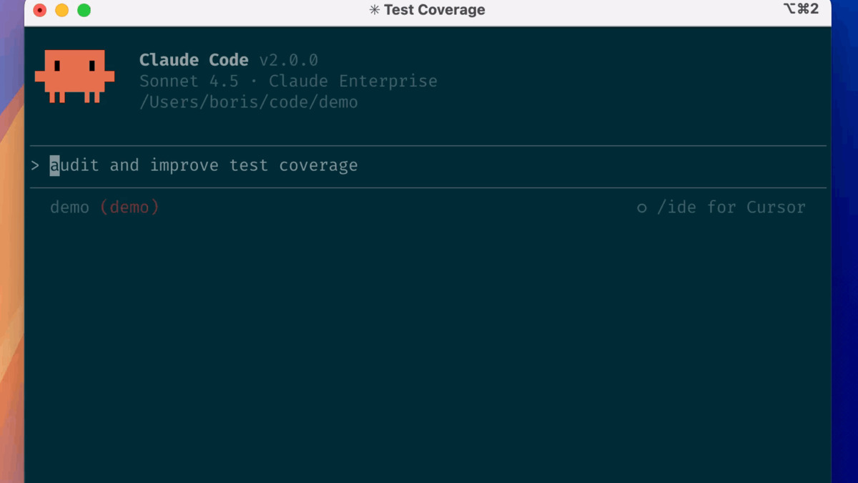The width and height of the screenshot is (858, 483).
Task: Click the green zoom traffic light
Action: coord(83,10)
